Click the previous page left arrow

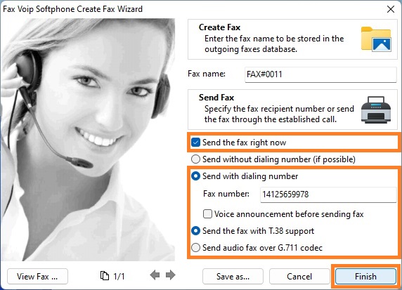[155, 275]
